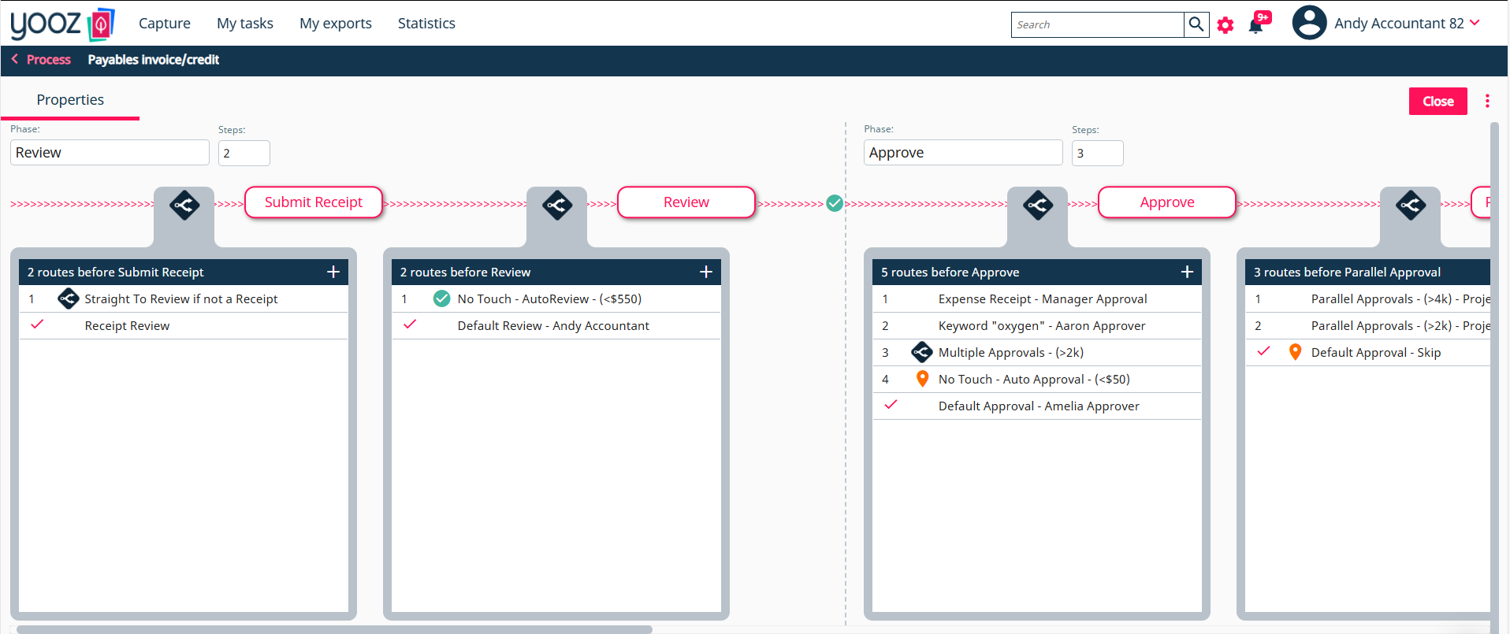Open the settings gear icon

click(x=1225, y=25)
